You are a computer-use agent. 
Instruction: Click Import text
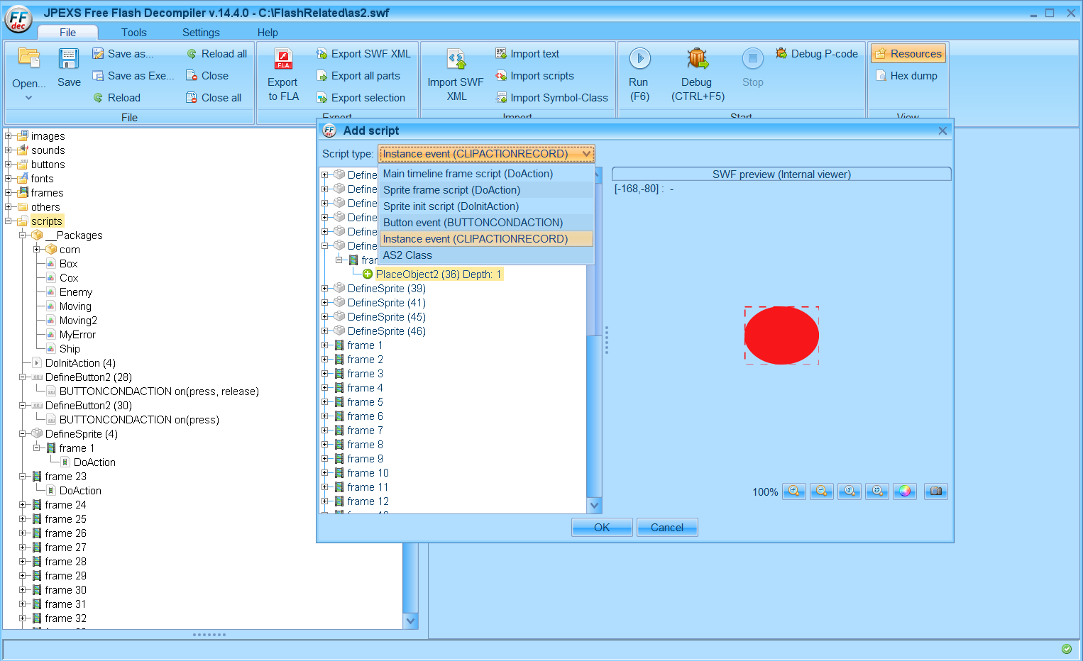(527, 54)
